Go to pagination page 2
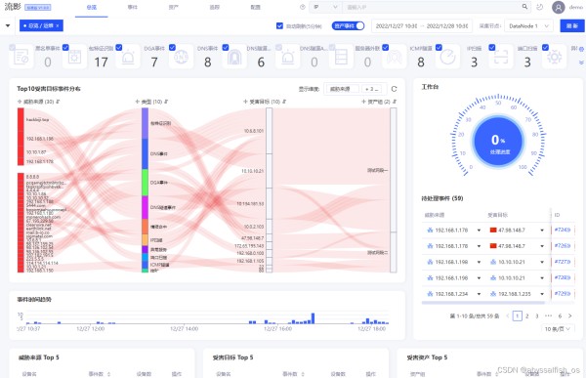 point(527,316)
